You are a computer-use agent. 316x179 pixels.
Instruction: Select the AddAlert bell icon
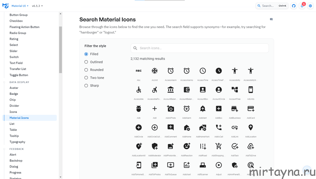click(x=203, y=109)
